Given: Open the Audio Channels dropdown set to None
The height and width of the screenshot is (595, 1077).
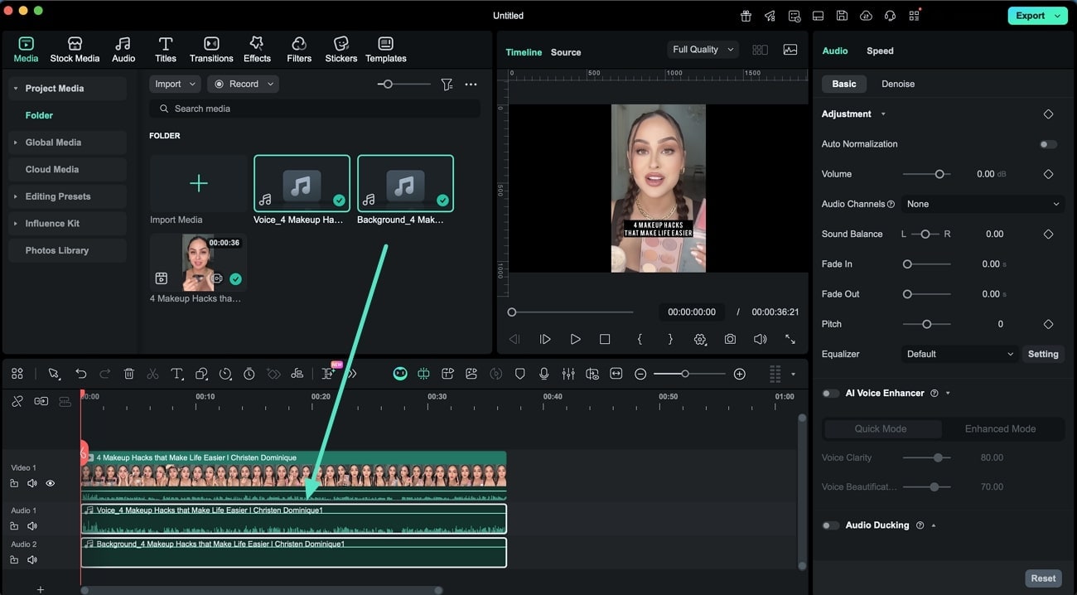Looking at the screenshot, I should point(983,204).
